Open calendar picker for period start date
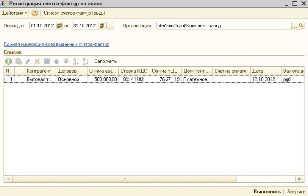 59,25
